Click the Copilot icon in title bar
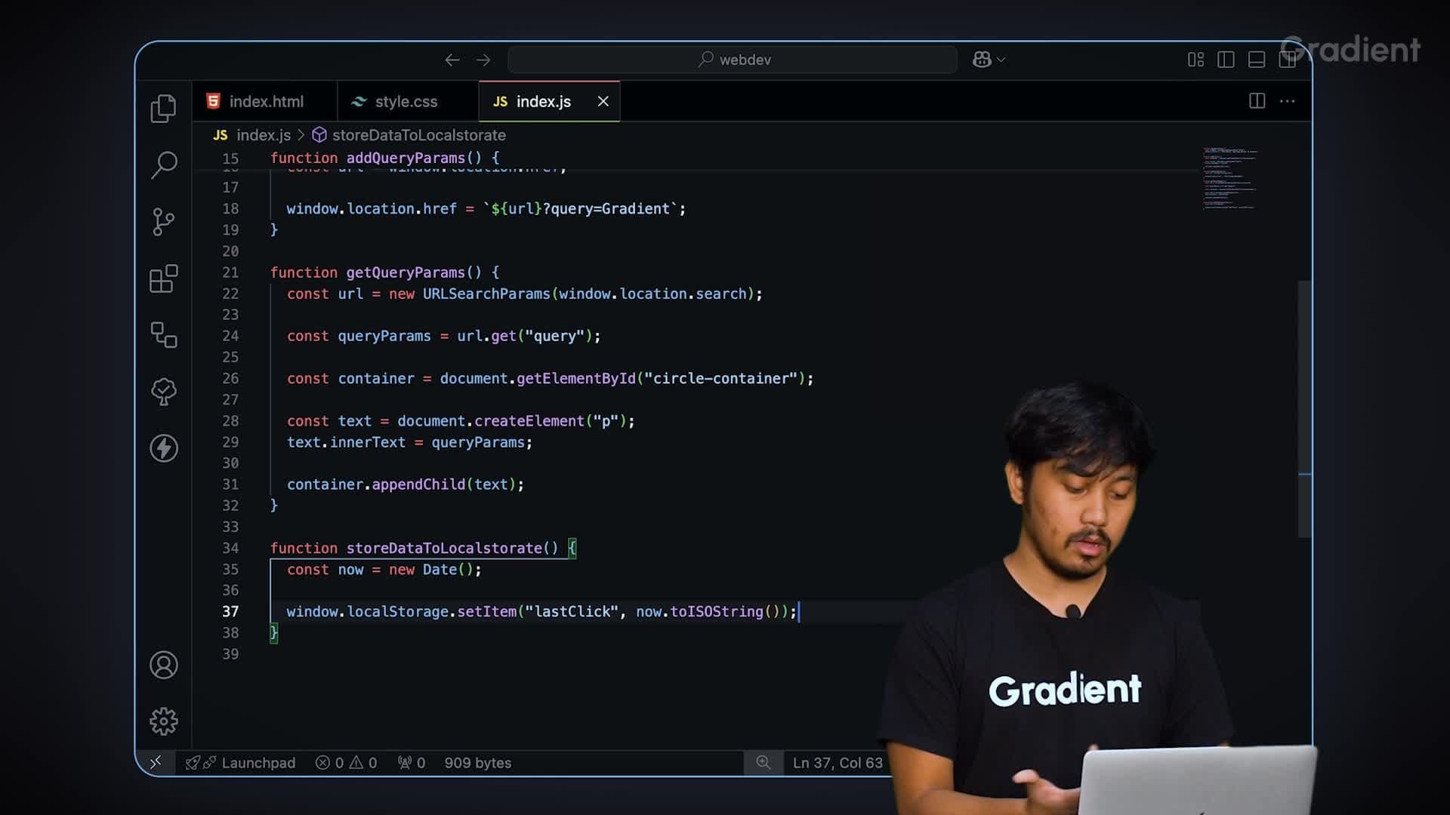1450x815 pixels. pyautogui.click(x=982, y=60)
